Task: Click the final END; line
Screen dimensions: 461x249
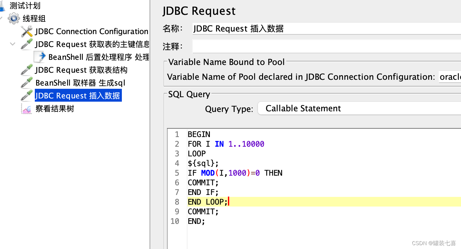Action: click(x=196, y=221)
